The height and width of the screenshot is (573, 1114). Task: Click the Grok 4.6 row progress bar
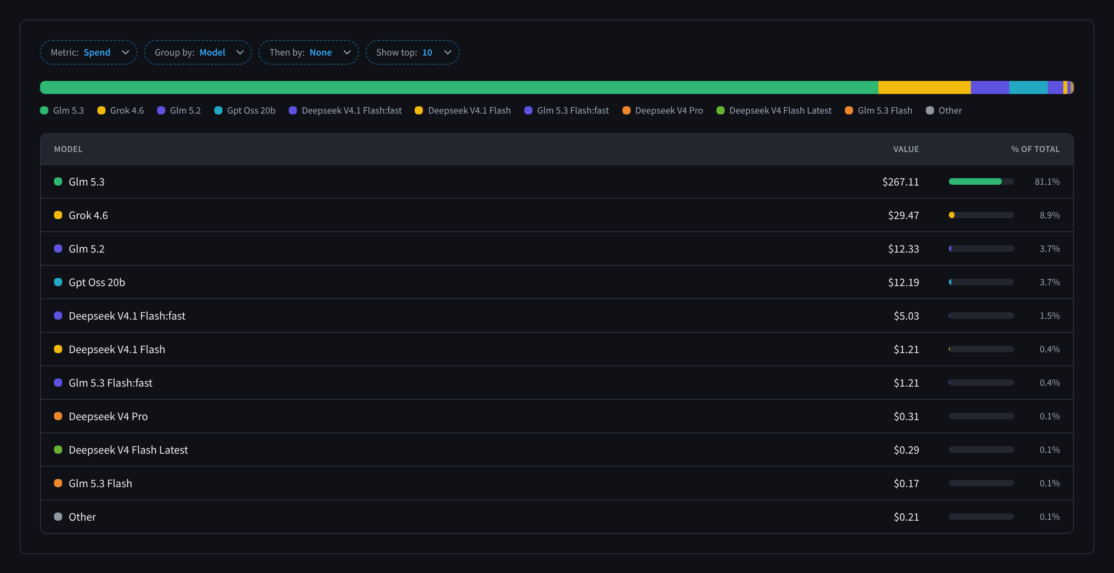981,215
